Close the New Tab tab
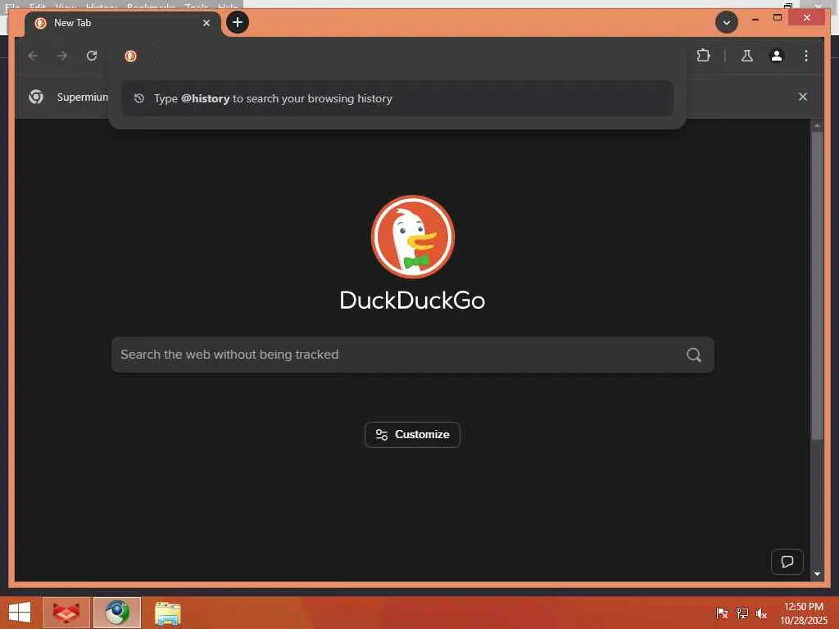Screen dimensions: 839x629 pos(206,23)
